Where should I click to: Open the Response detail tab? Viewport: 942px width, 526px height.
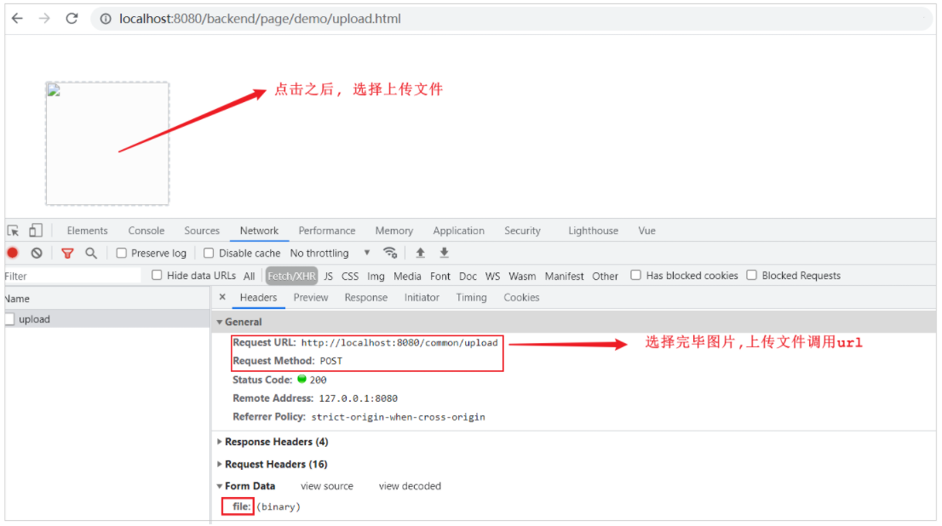pos(366,298)
